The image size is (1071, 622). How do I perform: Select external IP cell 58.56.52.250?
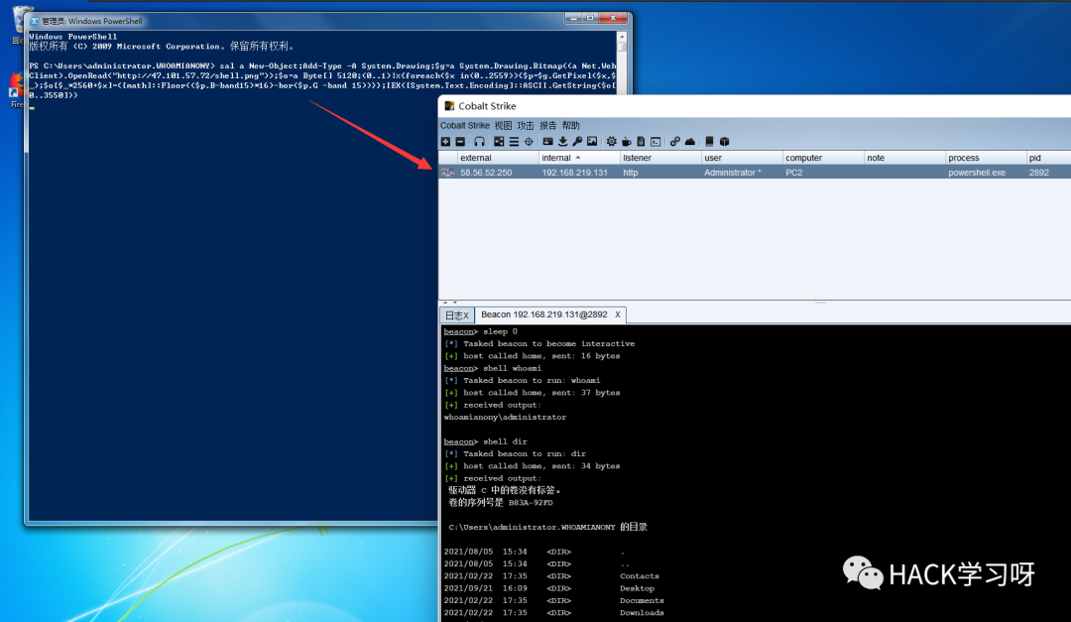tap(486, 173)
